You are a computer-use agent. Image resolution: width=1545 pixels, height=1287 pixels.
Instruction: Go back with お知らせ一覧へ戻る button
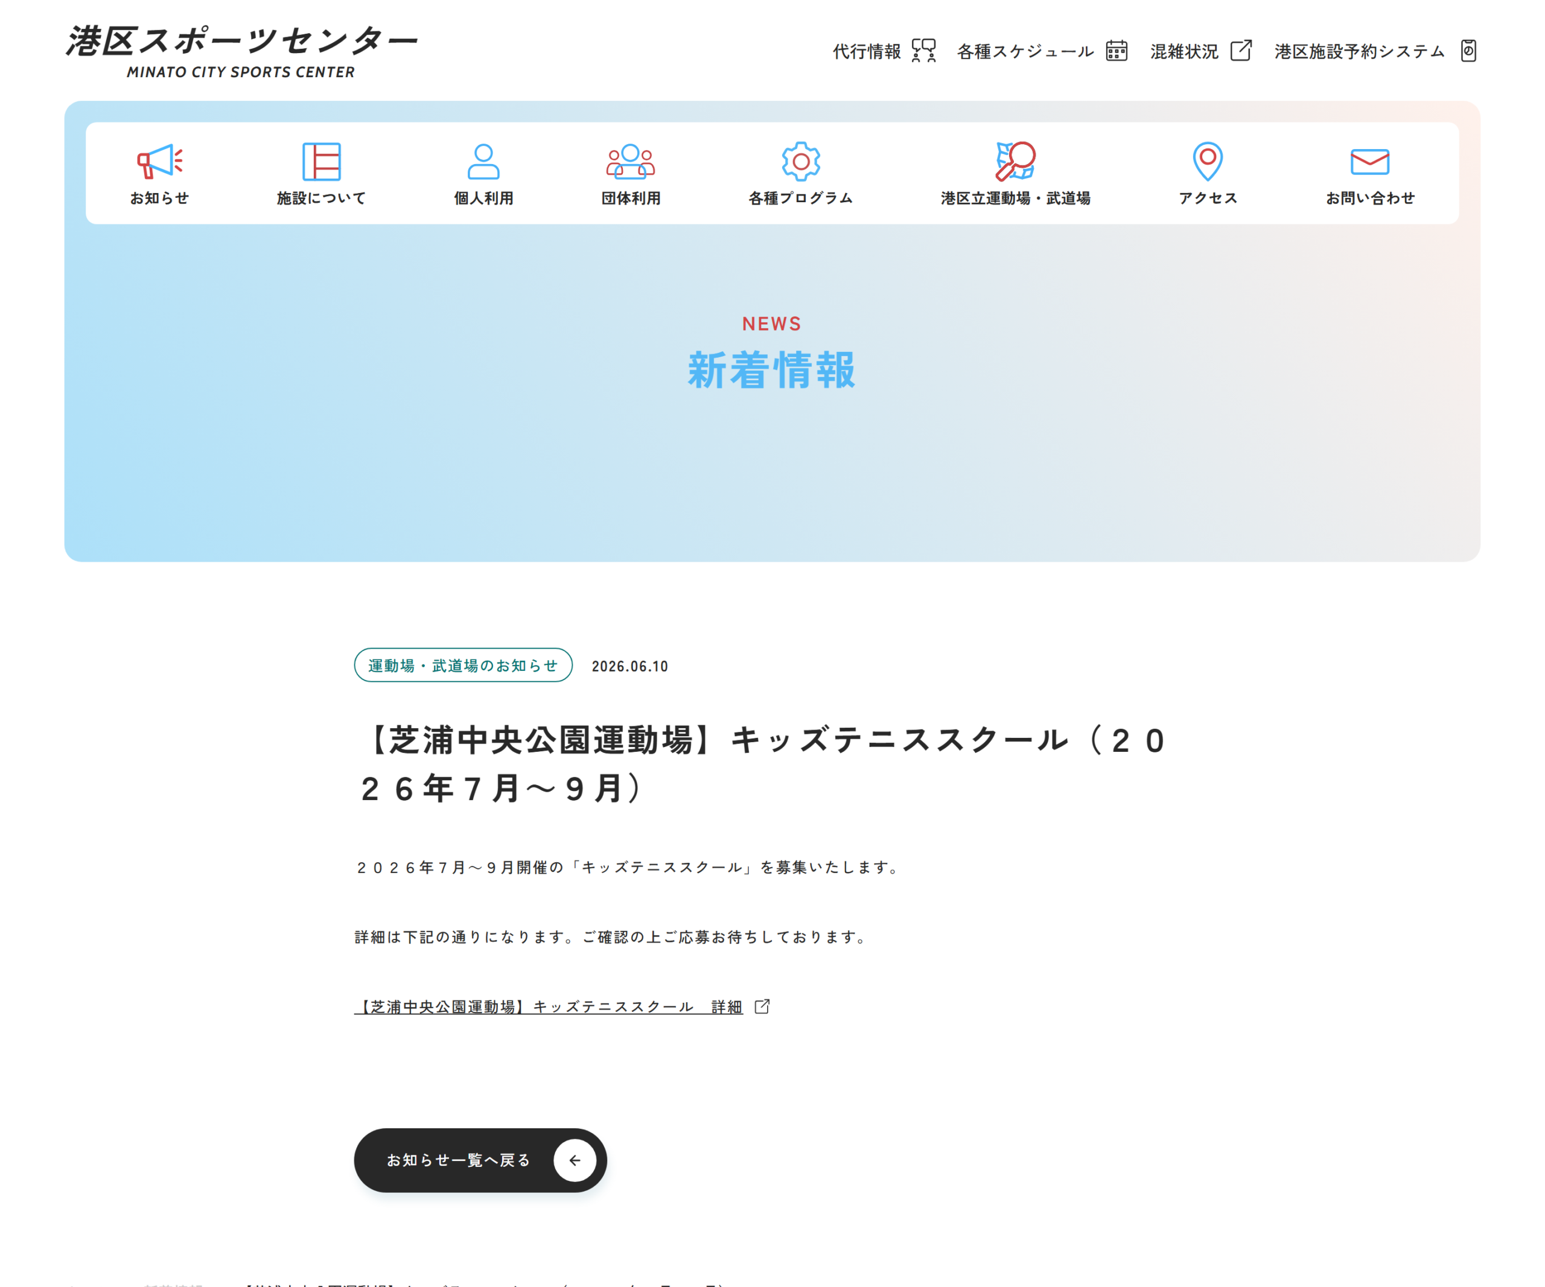(x=480, y=1160)
